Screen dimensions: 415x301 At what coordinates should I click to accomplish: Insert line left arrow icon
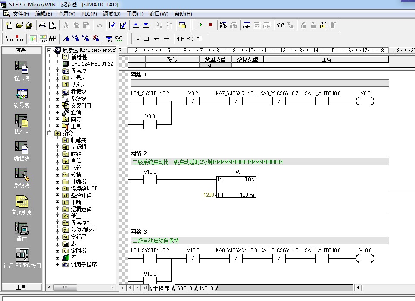(x=157, y=39)
